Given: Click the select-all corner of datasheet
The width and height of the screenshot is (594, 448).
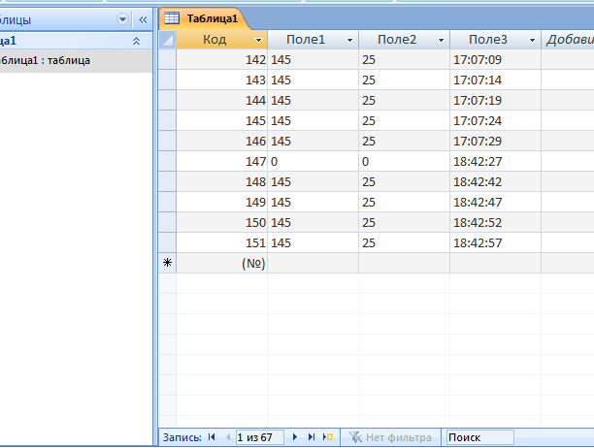Looking at the screenshot, I should coord(167,40).
